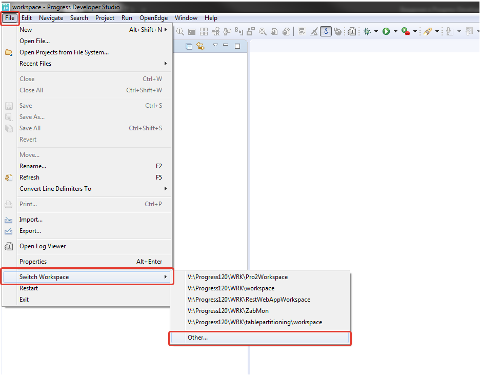Click the highlighter pen toolbar icon
The width and height of the screenshot is (481, 376).
pyautogui.click(x=428, y=31)
